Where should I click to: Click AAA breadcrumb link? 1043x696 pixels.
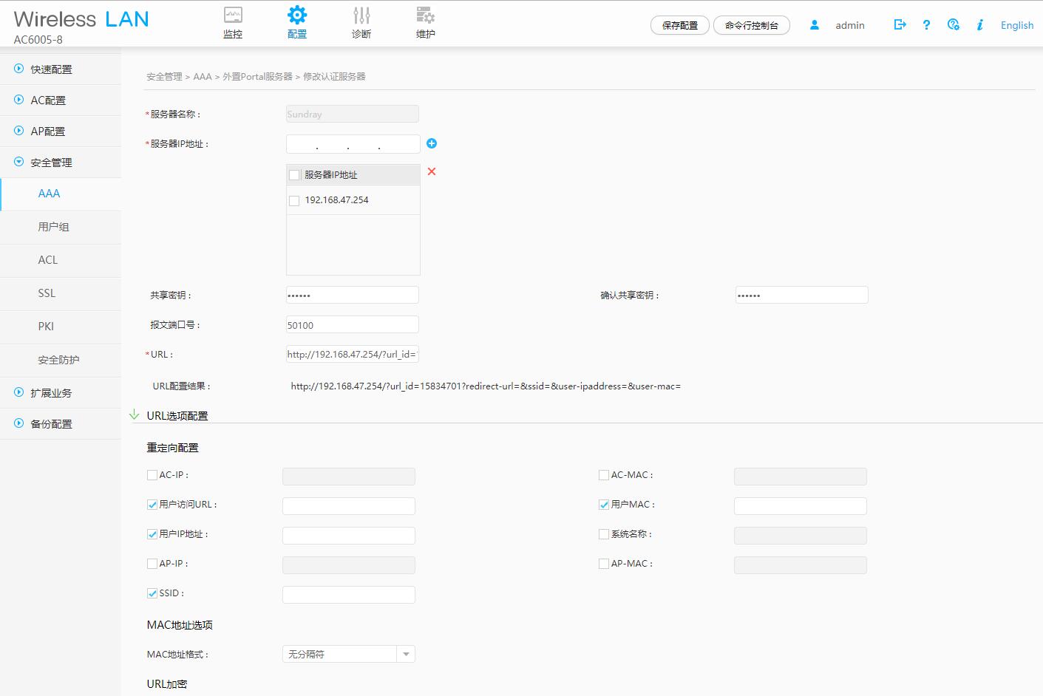point(203,76)
